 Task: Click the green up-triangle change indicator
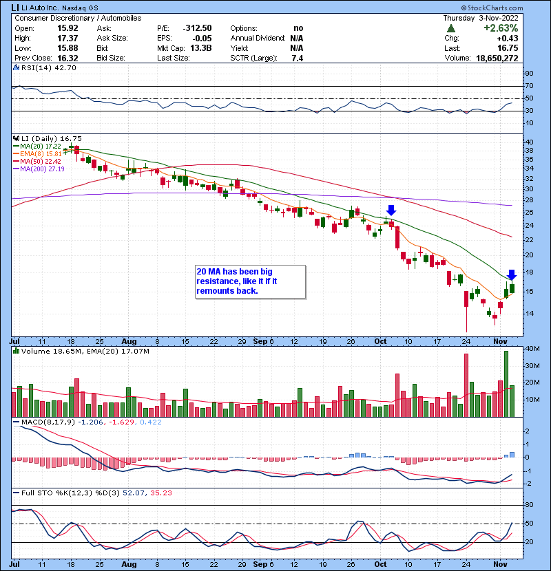pos(451,28)
